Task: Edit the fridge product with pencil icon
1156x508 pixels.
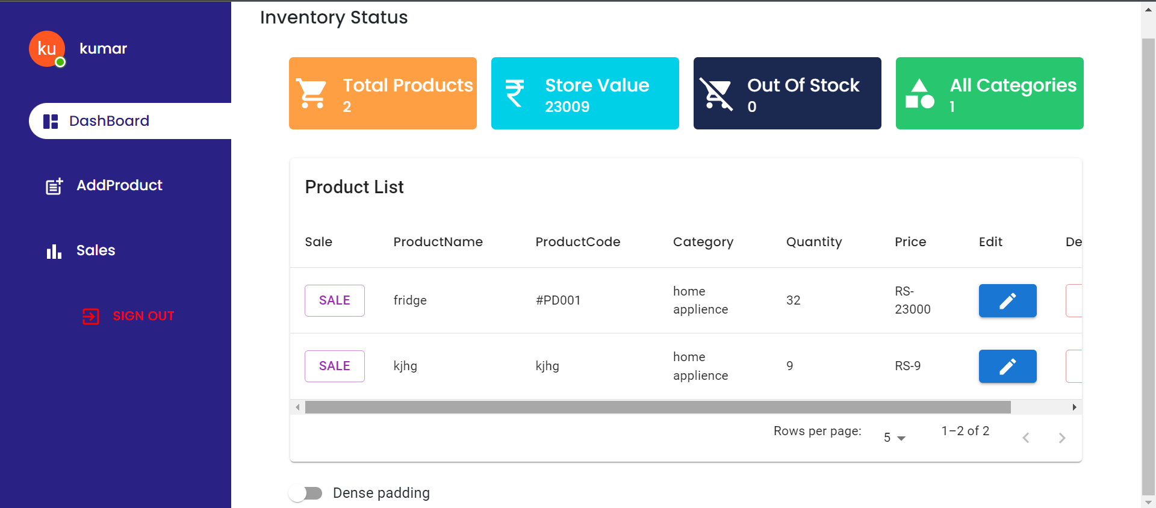Action: click(x=1007, y=300)
